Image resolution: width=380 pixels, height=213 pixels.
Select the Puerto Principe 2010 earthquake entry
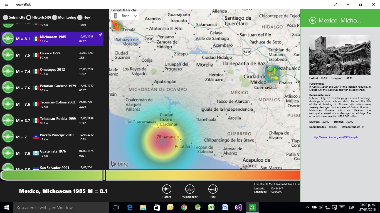(52, 137)
